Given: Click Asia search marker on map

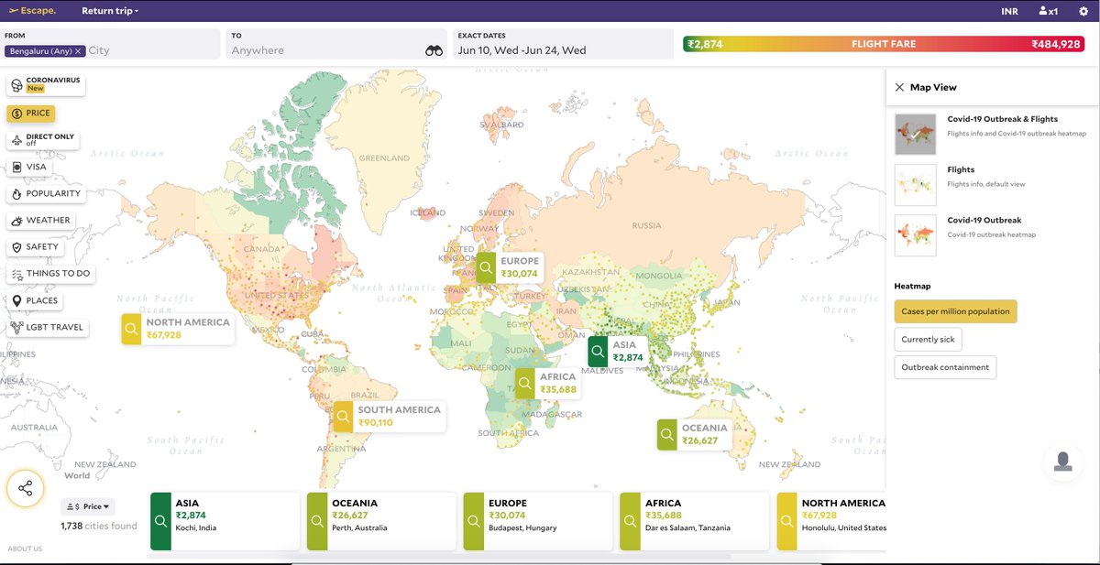Looking at the screenshot, I should click(599, 352).
